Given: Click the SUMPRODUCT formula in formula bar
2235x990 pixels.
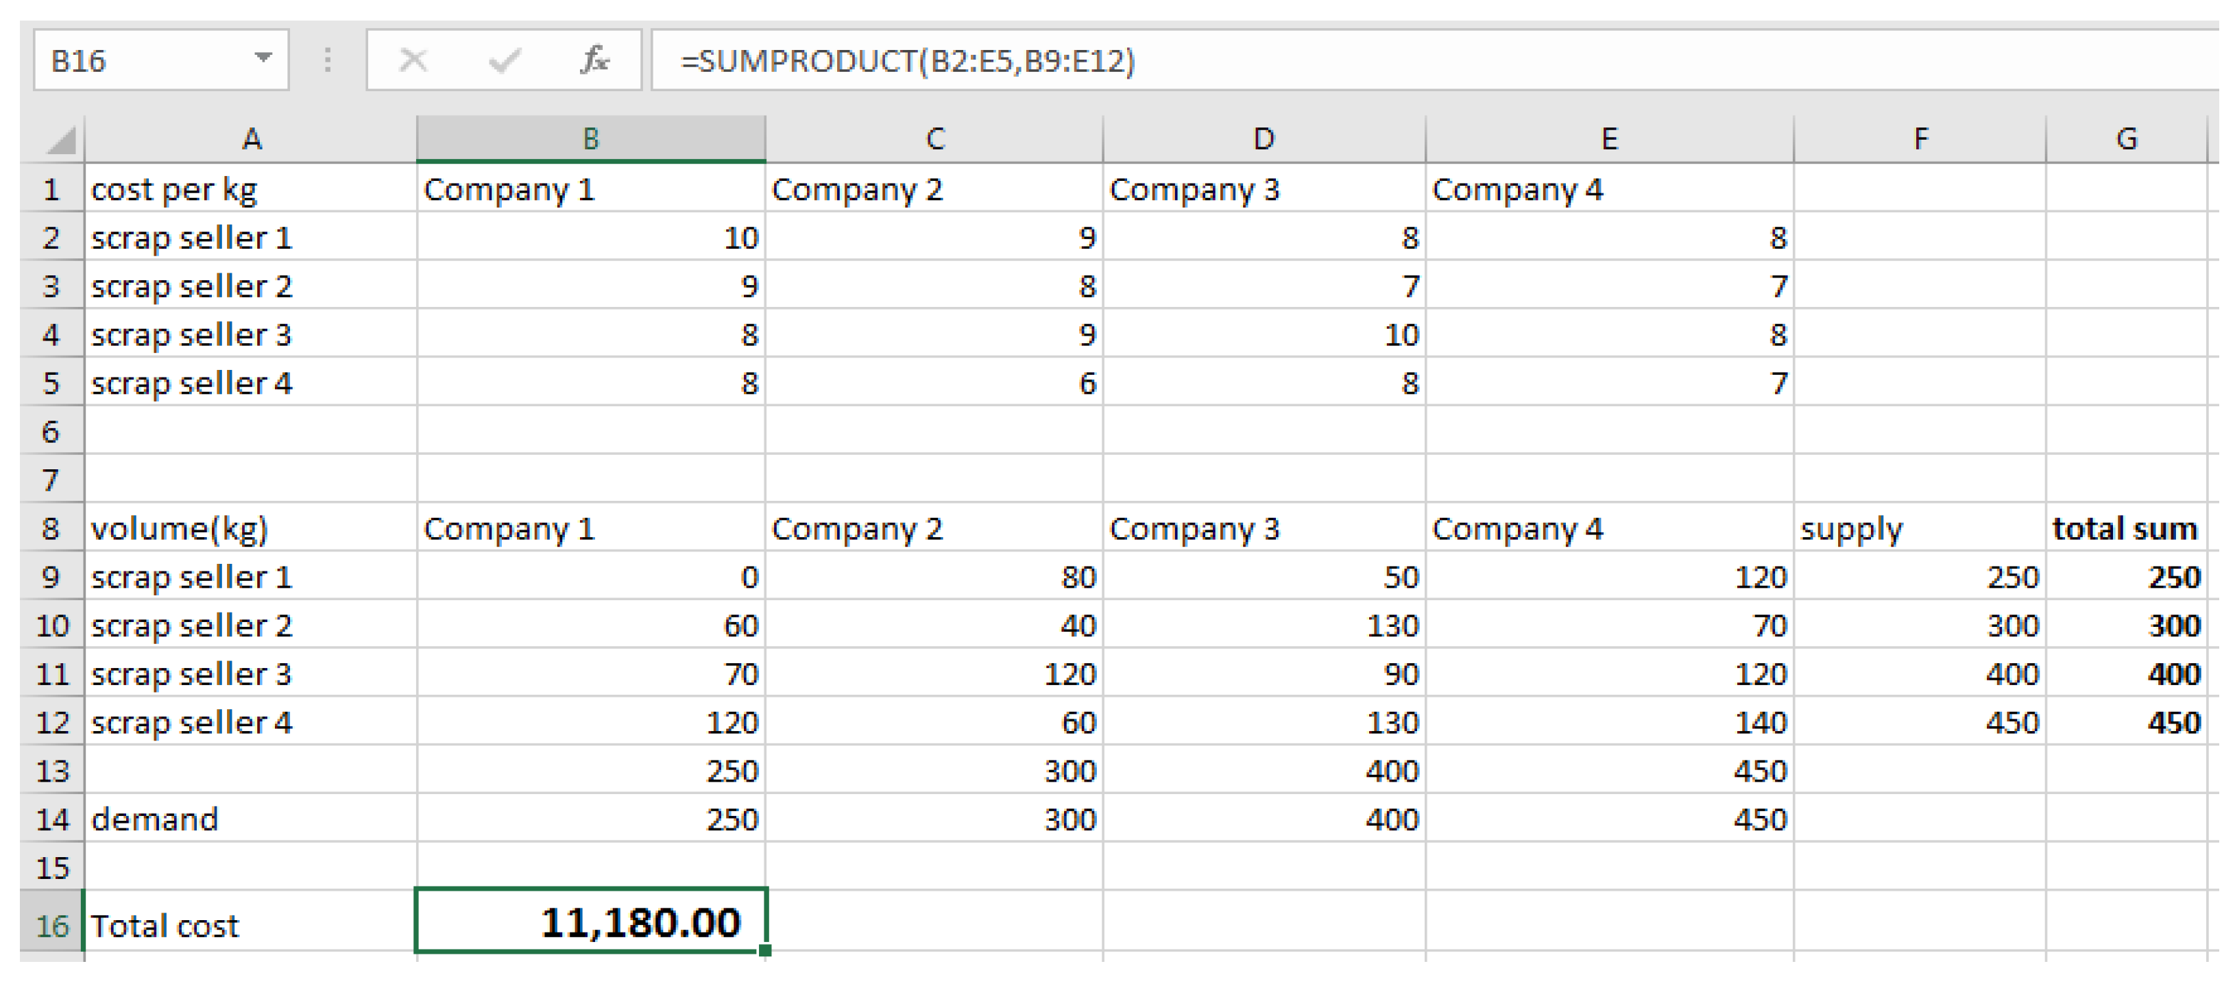Looking at the screenshot, I should 906,61.
